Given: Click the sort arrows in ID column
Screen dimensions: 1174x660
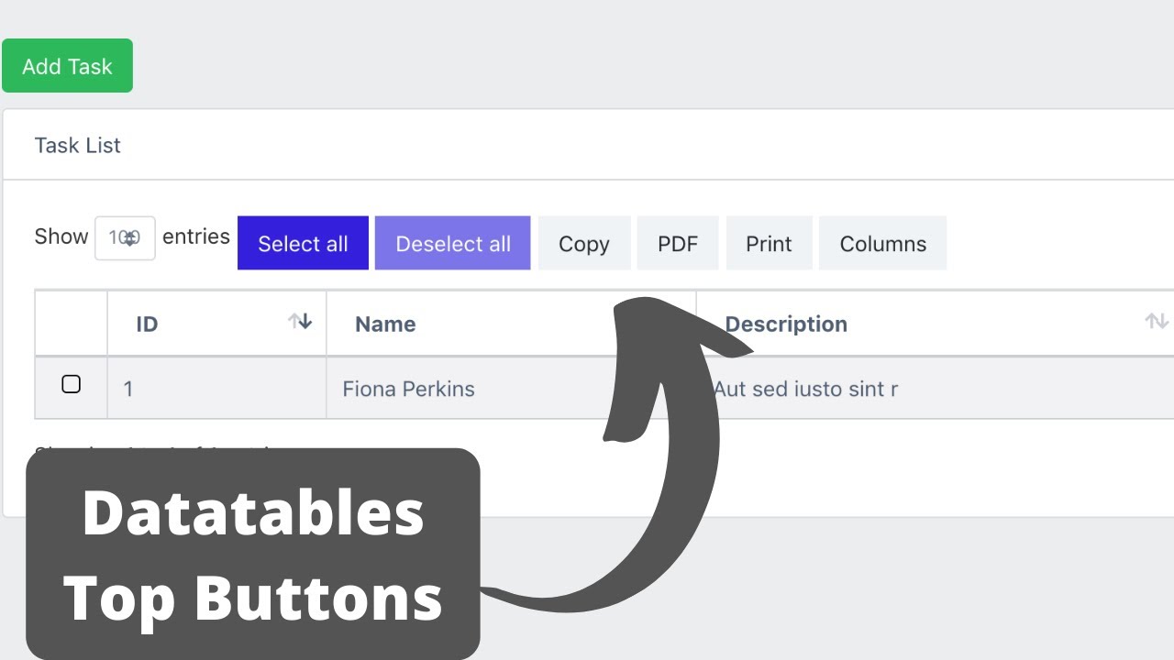Looking at the screenshot, I should click(300, 321).
